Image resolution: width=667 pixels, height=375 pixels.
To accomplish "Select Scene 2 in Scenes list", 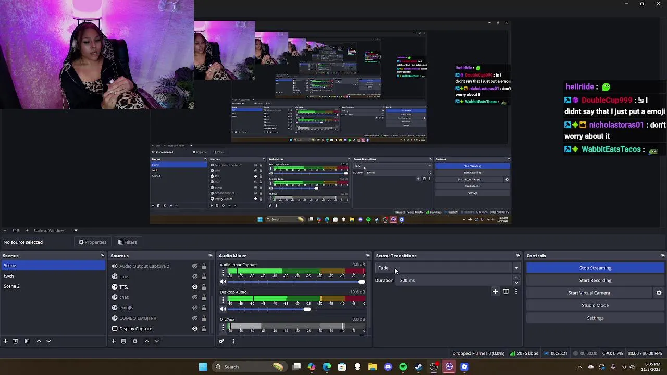I will pyautogui.click(x=53, y=286).
